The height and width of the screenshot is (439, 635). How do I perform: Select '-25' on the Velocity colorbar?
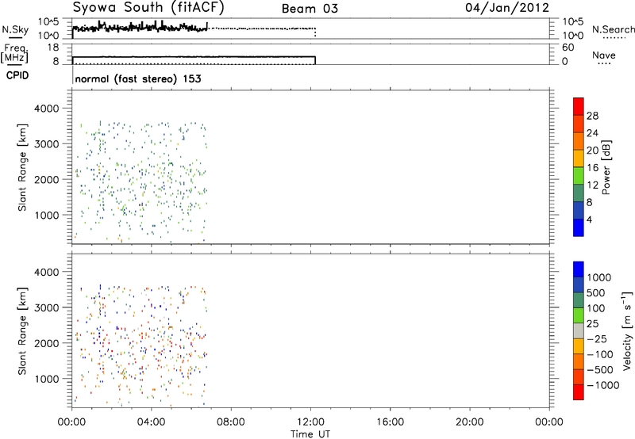[x=596, y=339]
